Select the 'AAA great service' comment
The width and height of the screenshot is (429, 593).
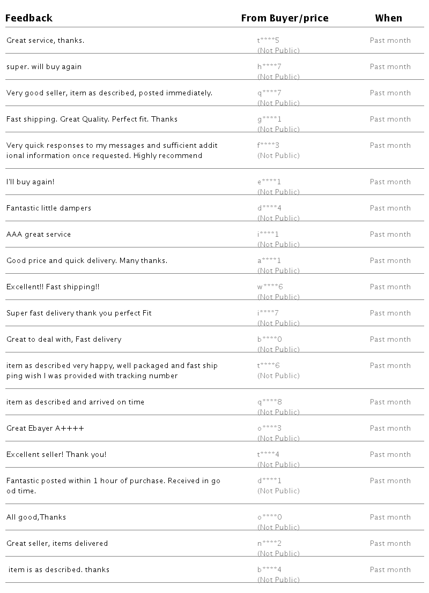point(39,235)
